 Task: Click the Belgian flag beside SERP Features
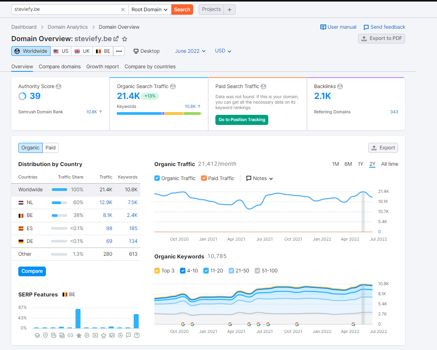tap(65, 295)
